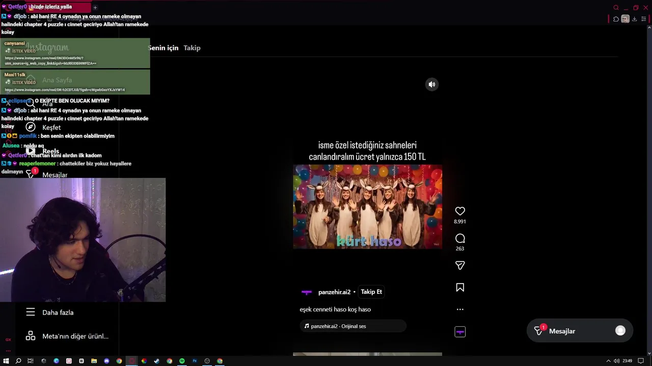Viewport: 652px width, 366px height.
Task: Open the floating Mesajlar button
Action: point(580,331)
